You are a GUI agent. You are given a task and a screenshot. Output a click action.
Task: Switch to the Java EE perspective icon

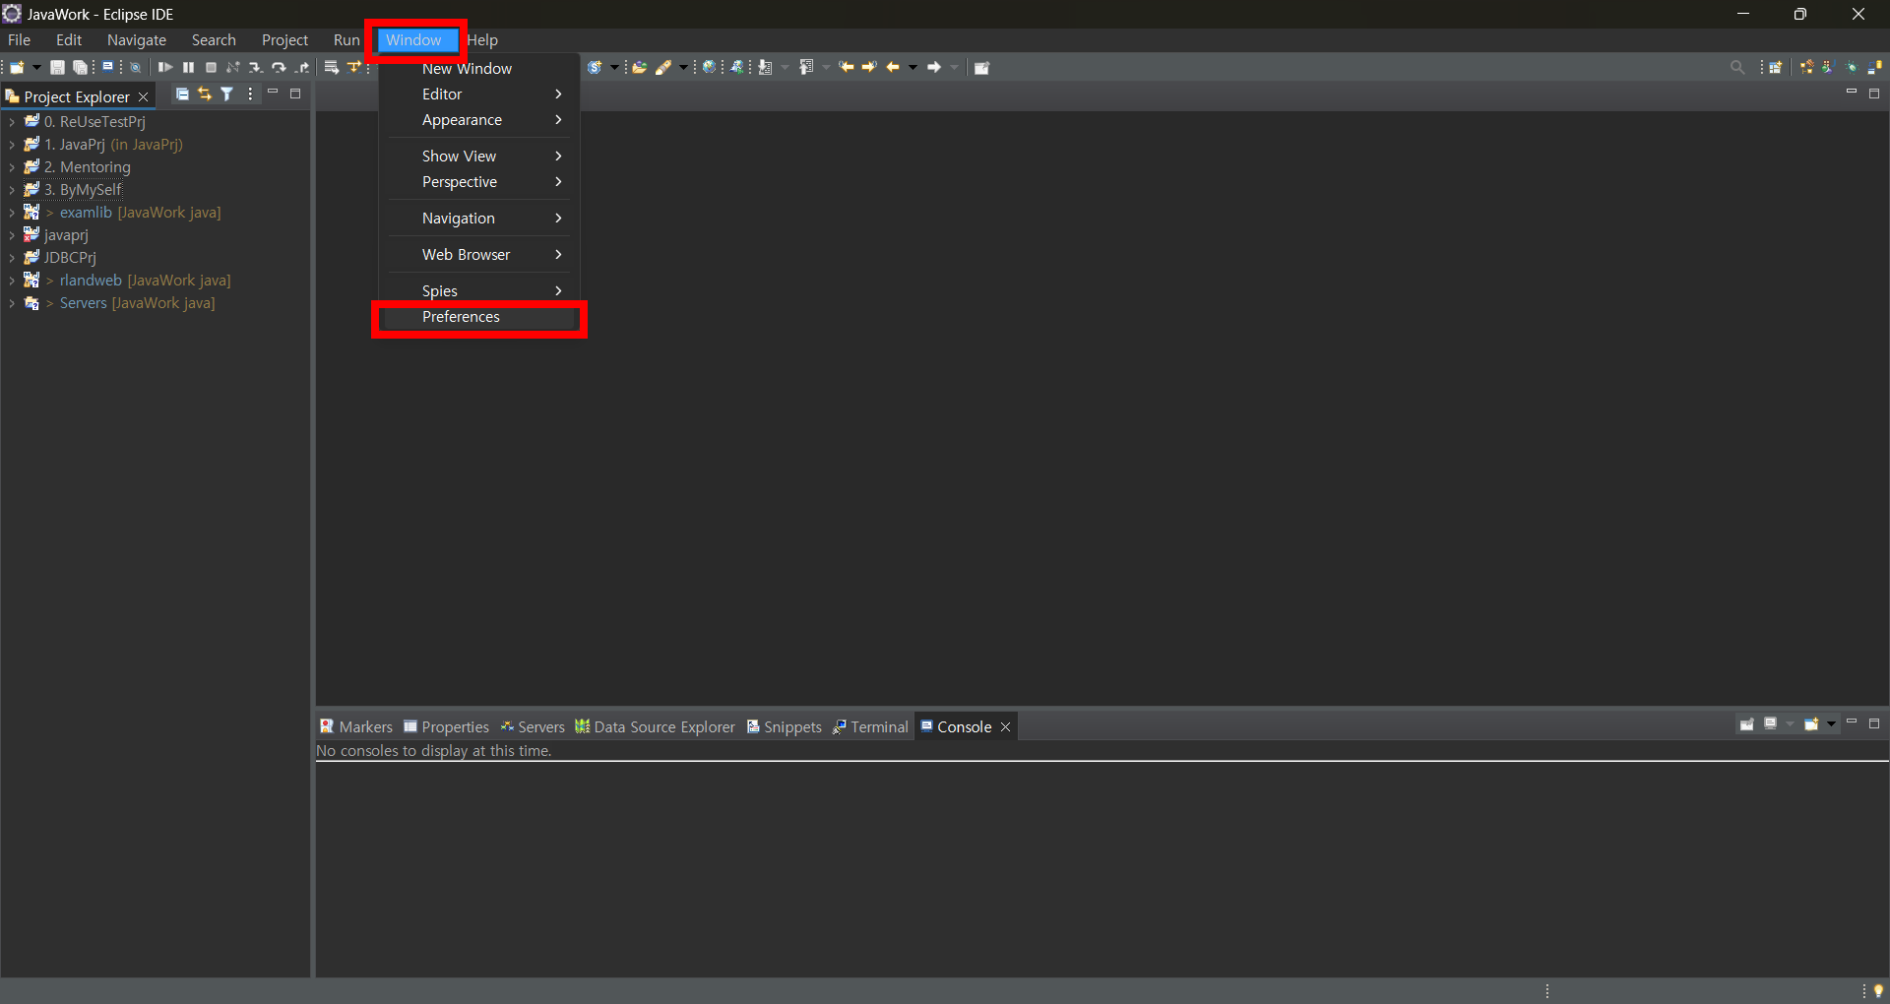pos(1806,67)
